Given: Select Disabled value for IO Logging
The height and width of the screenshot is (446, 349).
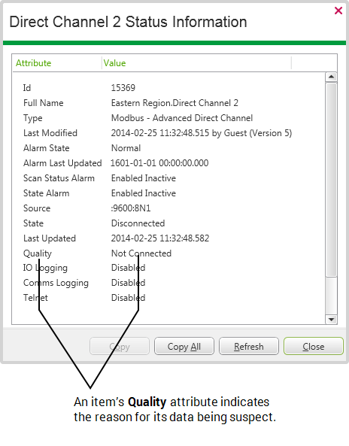Looking at the screenshot, I should tap(128, 268).
